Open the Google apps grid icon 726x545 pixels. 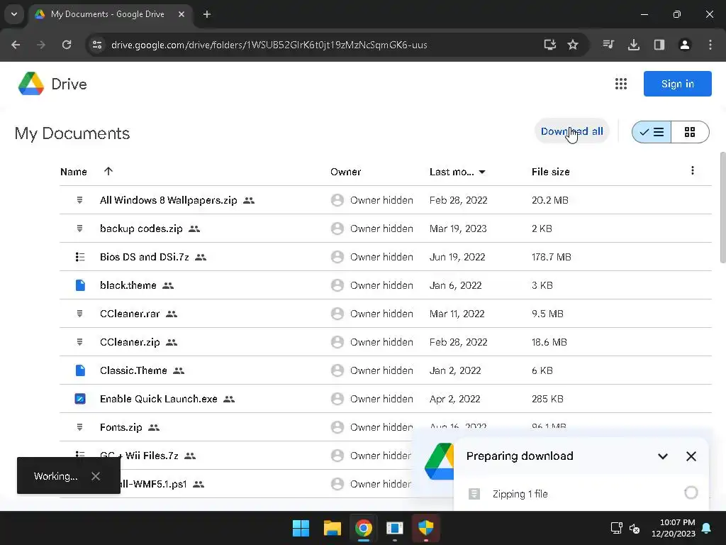(620, 84)
